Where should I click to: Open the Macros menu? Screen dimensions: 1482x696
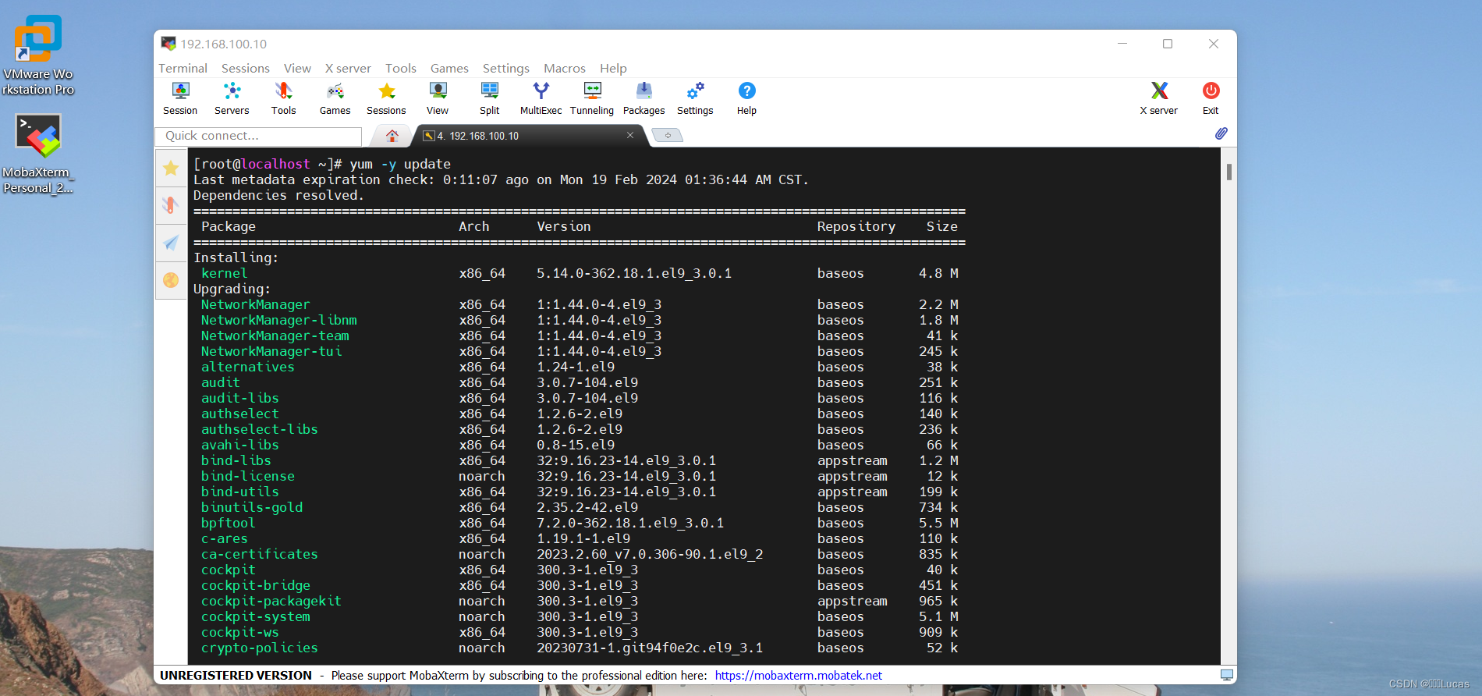pyautogui.click(x=565, y=69)
